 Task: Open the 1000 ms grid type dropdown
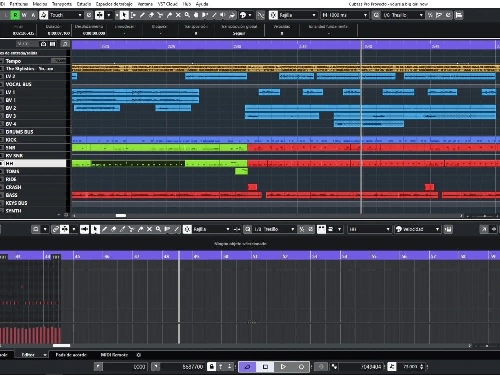pyautogui.click(x=344, y=15)
